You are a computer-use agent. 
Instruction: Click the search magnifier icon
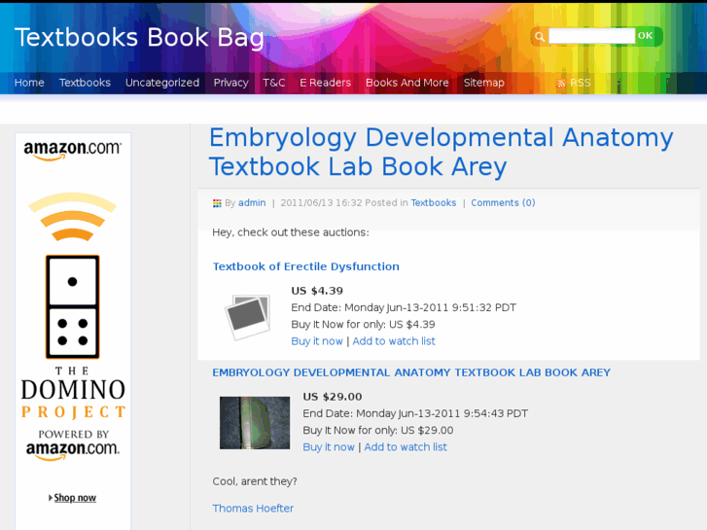coord(540,37)
